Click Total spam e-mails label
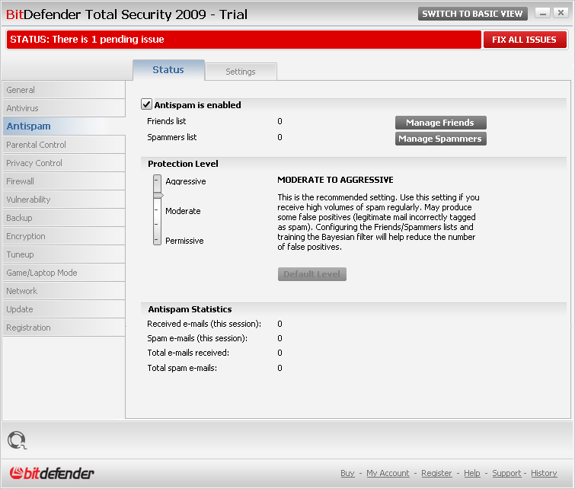Image resolution: width=575 pixels, height=489 pixels. tap(182, 368)
